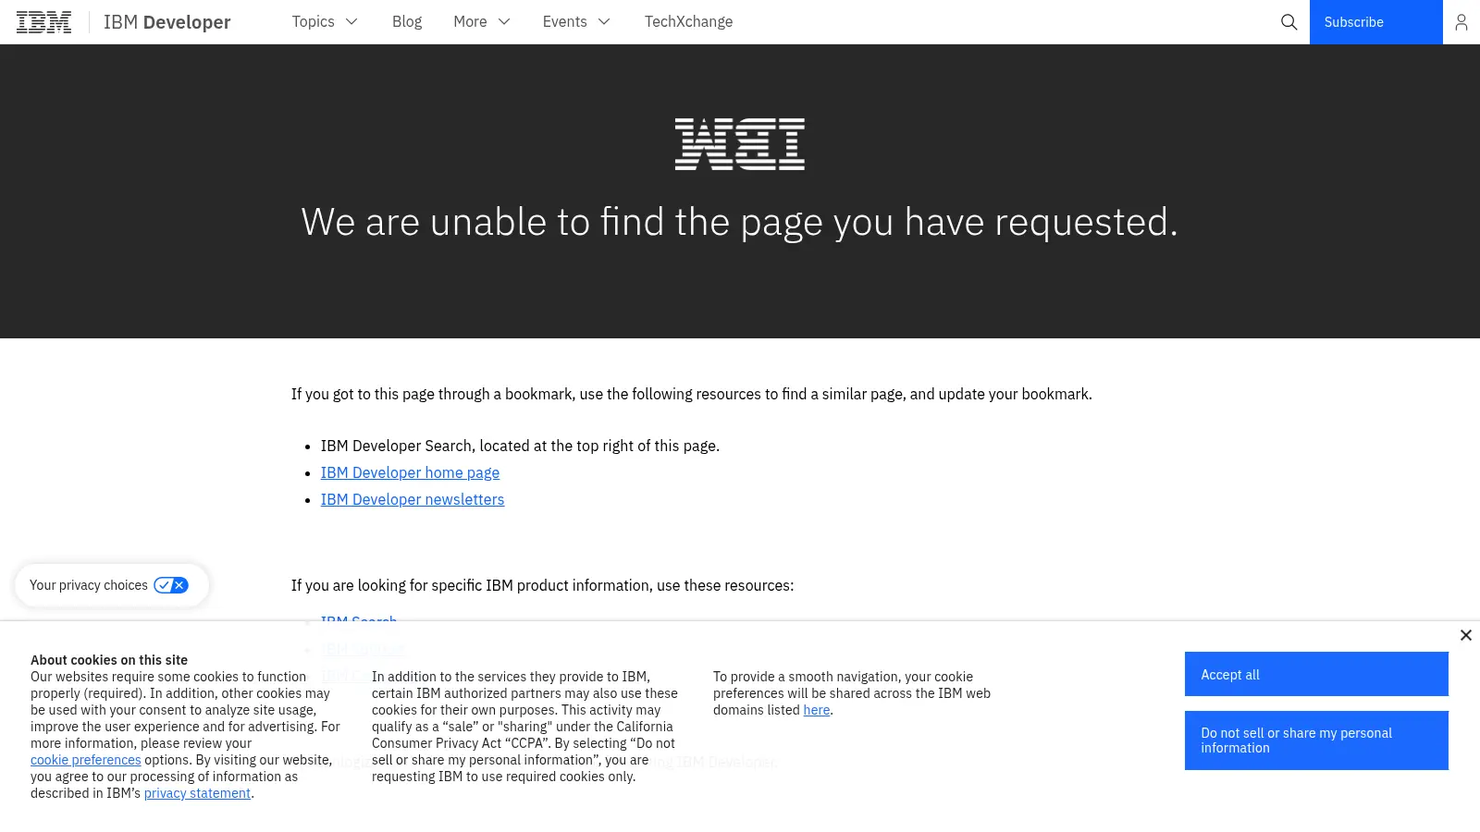
Task: Open IBM's privacy statement link
Action: pyautogui.click(x=197, y=793)
